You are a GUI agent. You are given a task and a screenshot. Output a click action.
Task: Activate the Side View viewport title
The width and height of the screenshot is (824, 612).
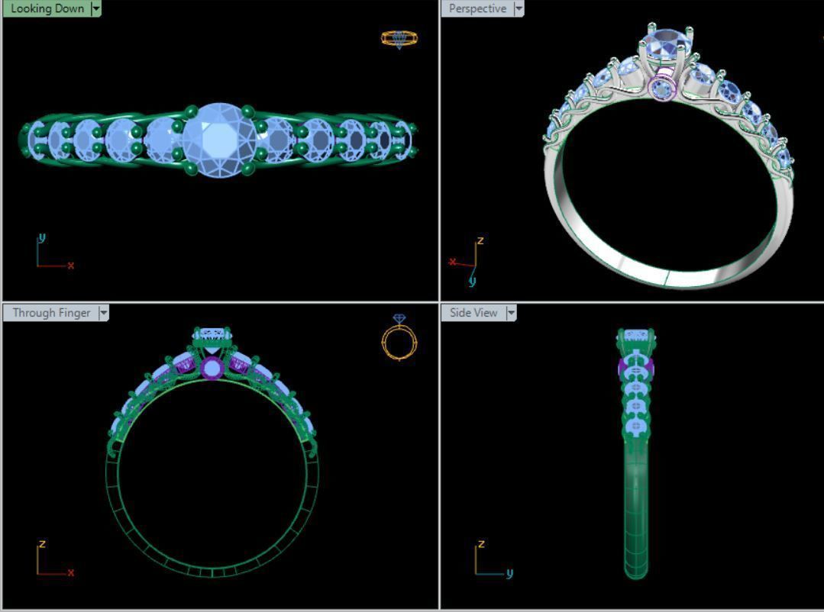click(473, 313)
